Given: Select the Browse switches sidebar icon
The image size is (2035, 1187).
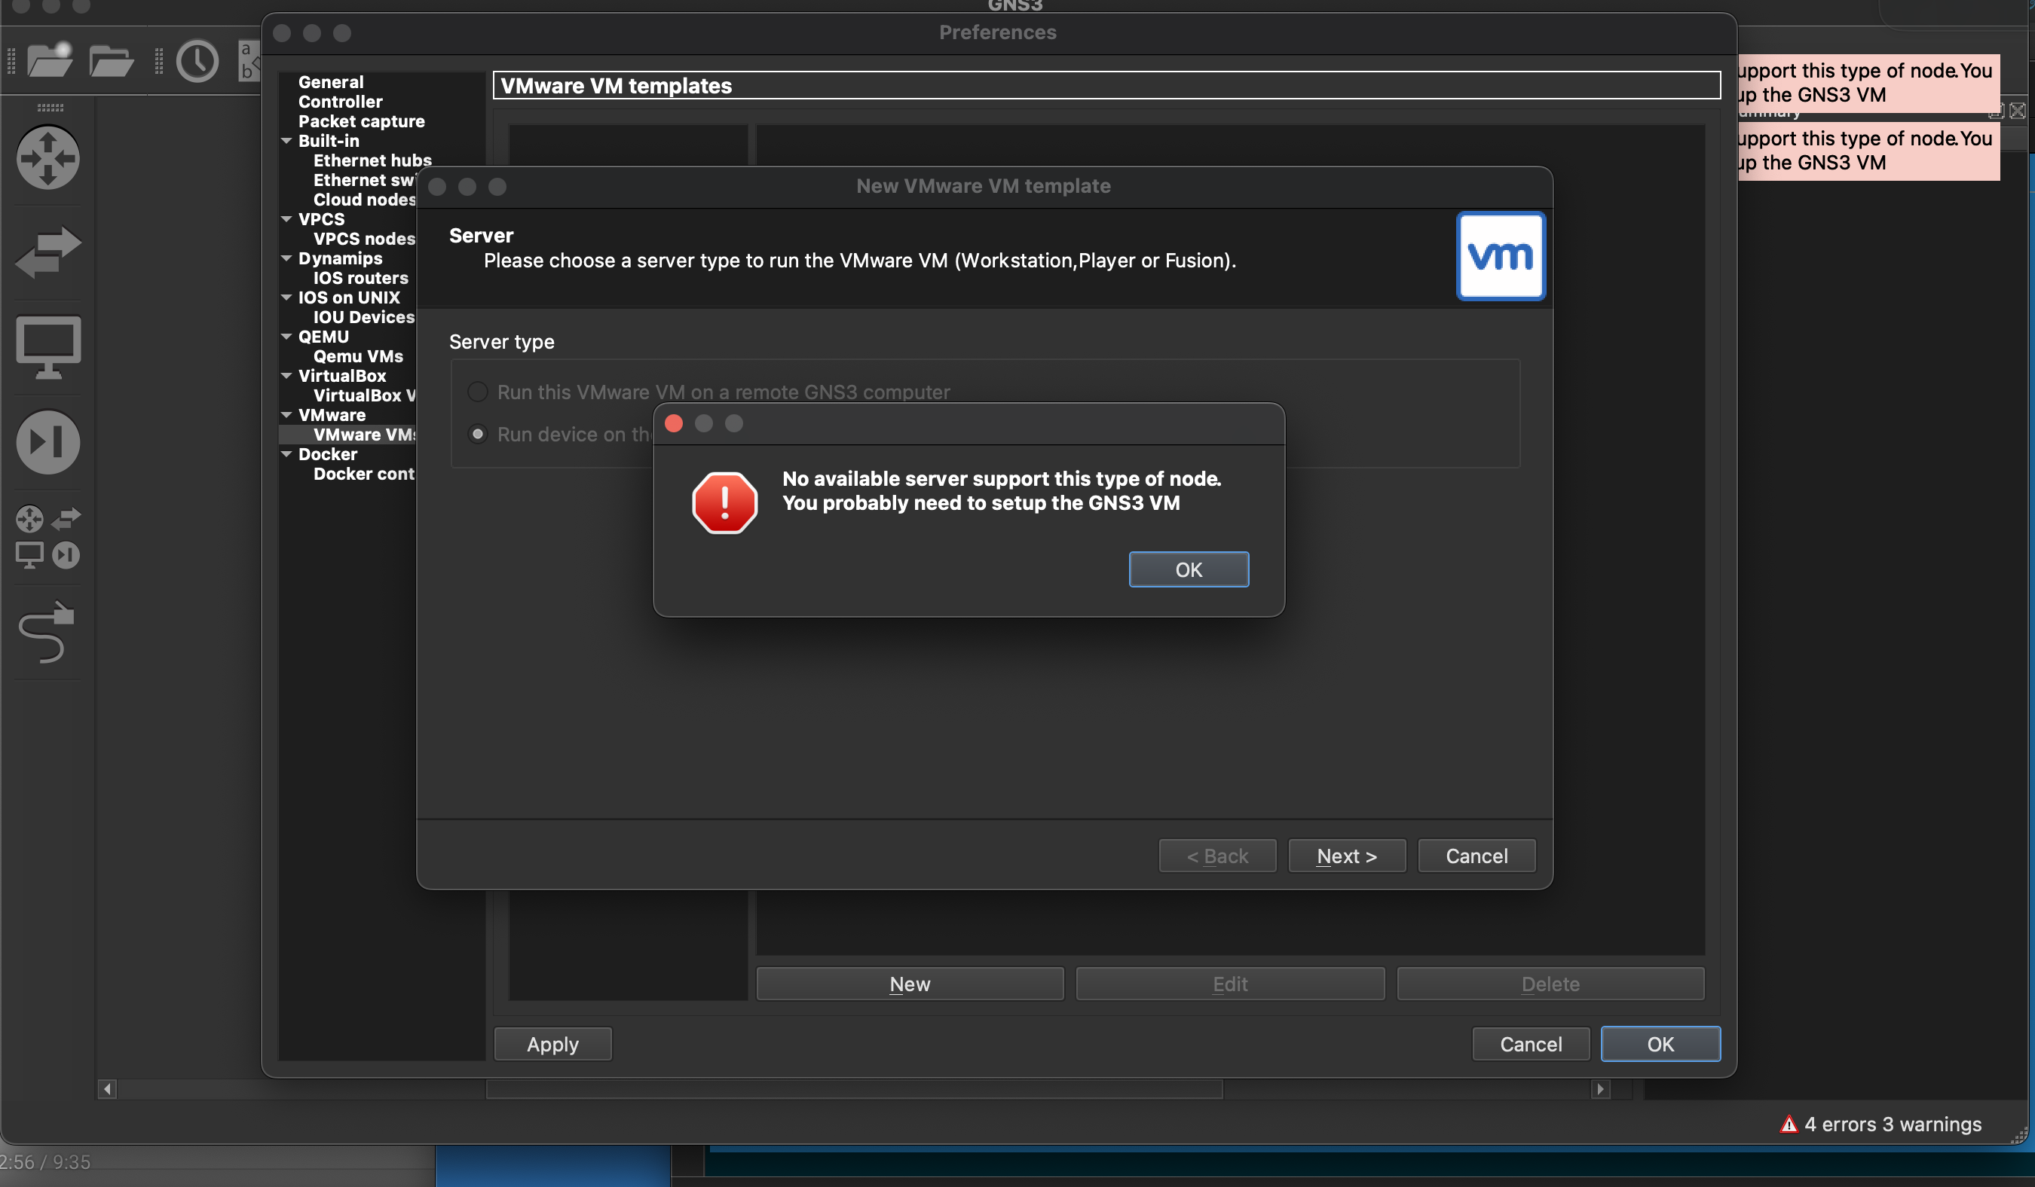Looking at the screenshot, I should [x=48, y=252].
